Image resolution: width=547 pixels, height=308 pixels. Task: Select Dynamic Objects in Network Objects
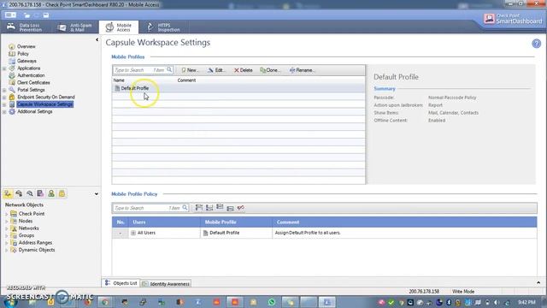pos(37,250)
